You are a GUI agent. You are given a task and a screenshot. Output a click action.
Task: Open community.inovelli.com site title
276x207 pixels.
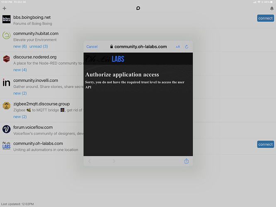pos(36,80)
